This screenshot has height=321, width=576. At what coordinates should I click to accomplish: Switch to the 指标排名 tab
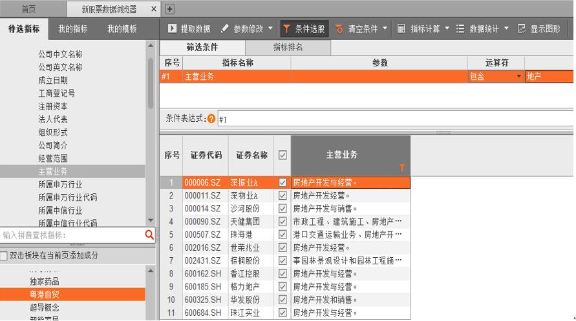288,48
